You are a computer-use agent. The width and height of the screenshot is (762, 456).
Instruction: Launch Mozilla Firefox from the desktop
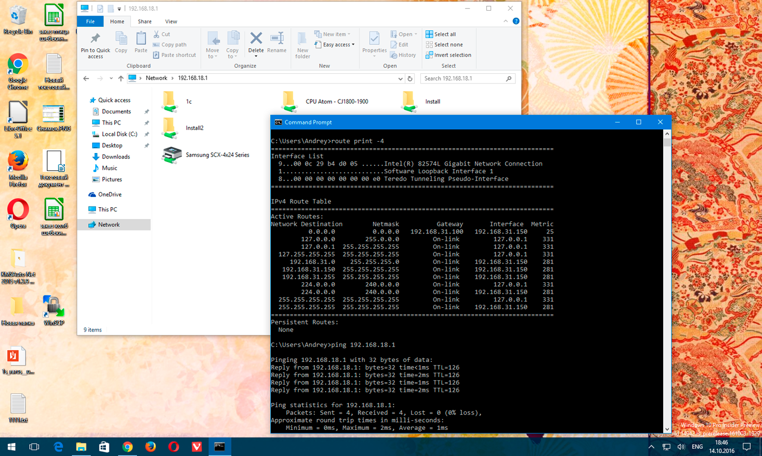pos(18,161)
